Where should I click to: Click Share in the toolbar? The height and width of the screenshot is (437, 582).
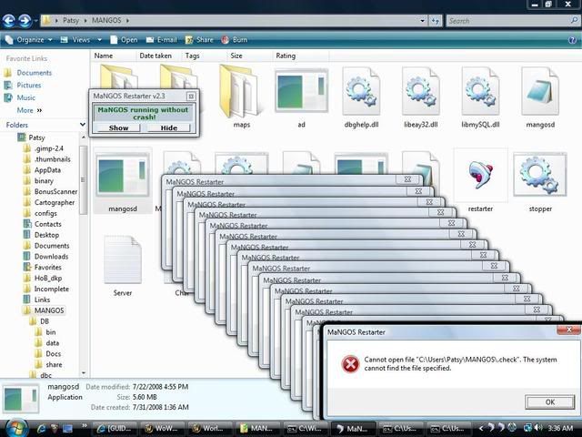coord(199,40)
